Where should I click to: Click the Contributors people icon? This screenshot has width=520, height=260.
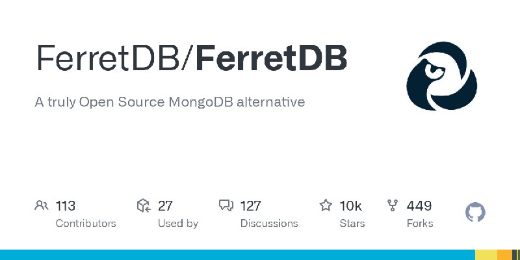click(42, 205)
